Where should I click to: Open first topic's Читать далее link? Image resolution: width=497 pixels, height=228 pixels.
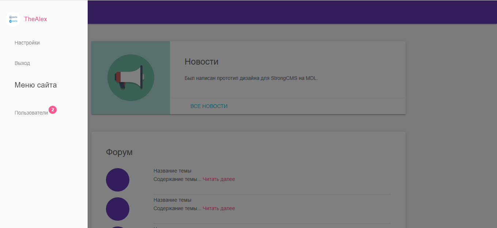point(219,179)
